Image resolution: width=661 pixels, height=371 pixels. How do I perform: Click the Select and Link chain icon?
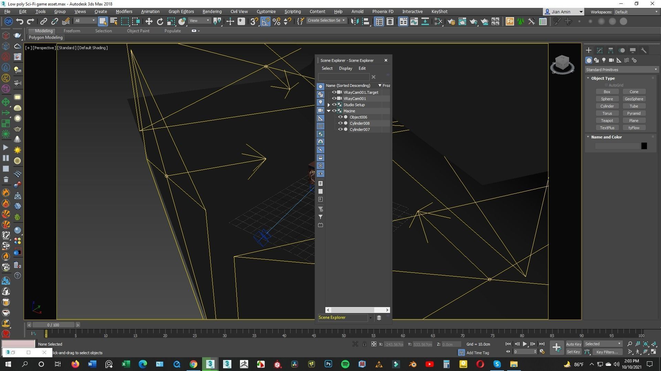tap(44, 21)
